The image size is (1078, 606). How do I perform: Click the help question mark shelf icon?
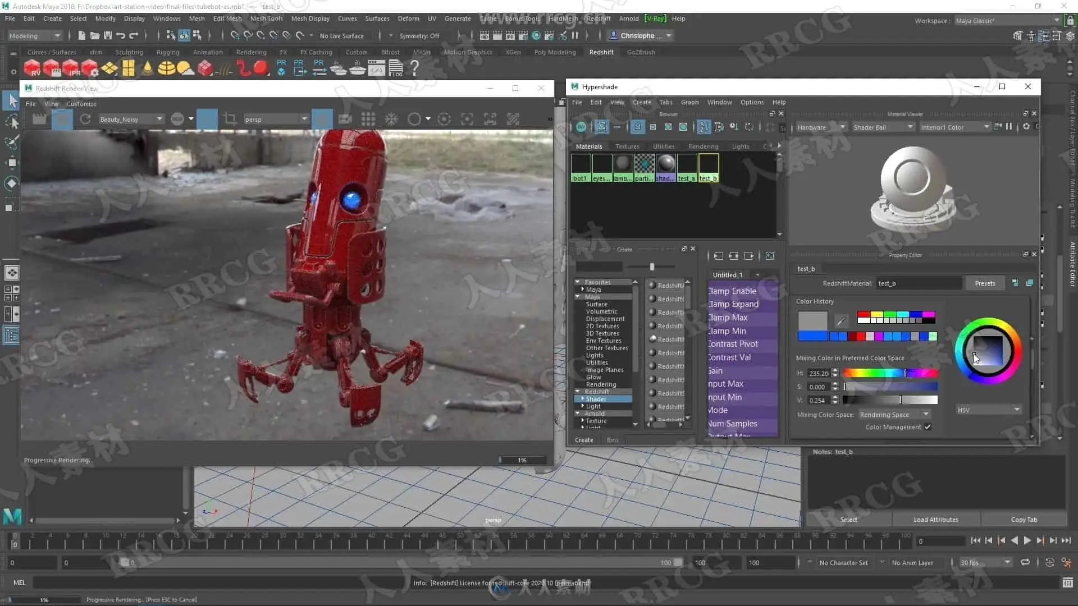pyautogui.click(x=414, y=68)
